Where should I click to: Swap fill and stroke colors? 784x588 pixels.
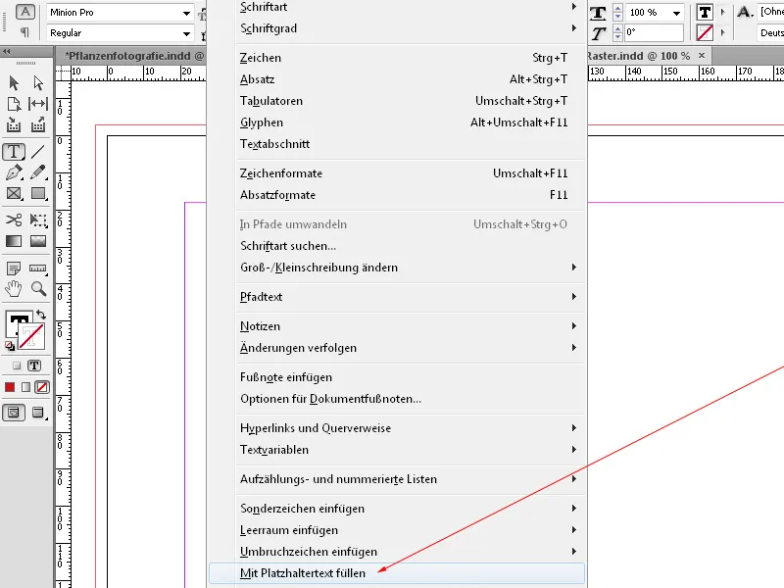coord(41,316)
